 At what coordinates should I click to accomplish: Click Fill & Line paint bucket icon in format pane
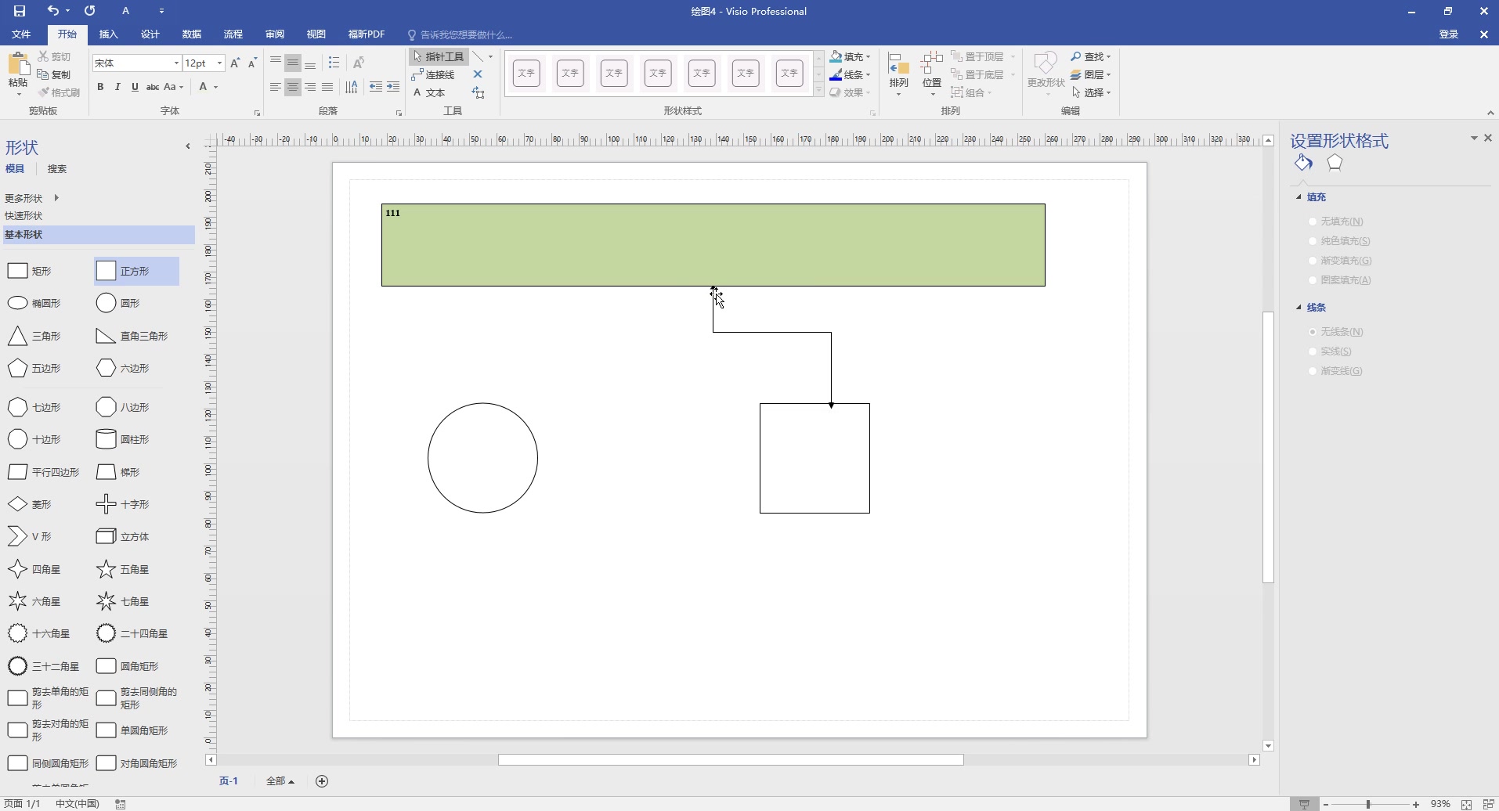pyautogui.click(x=1303, y=162)
